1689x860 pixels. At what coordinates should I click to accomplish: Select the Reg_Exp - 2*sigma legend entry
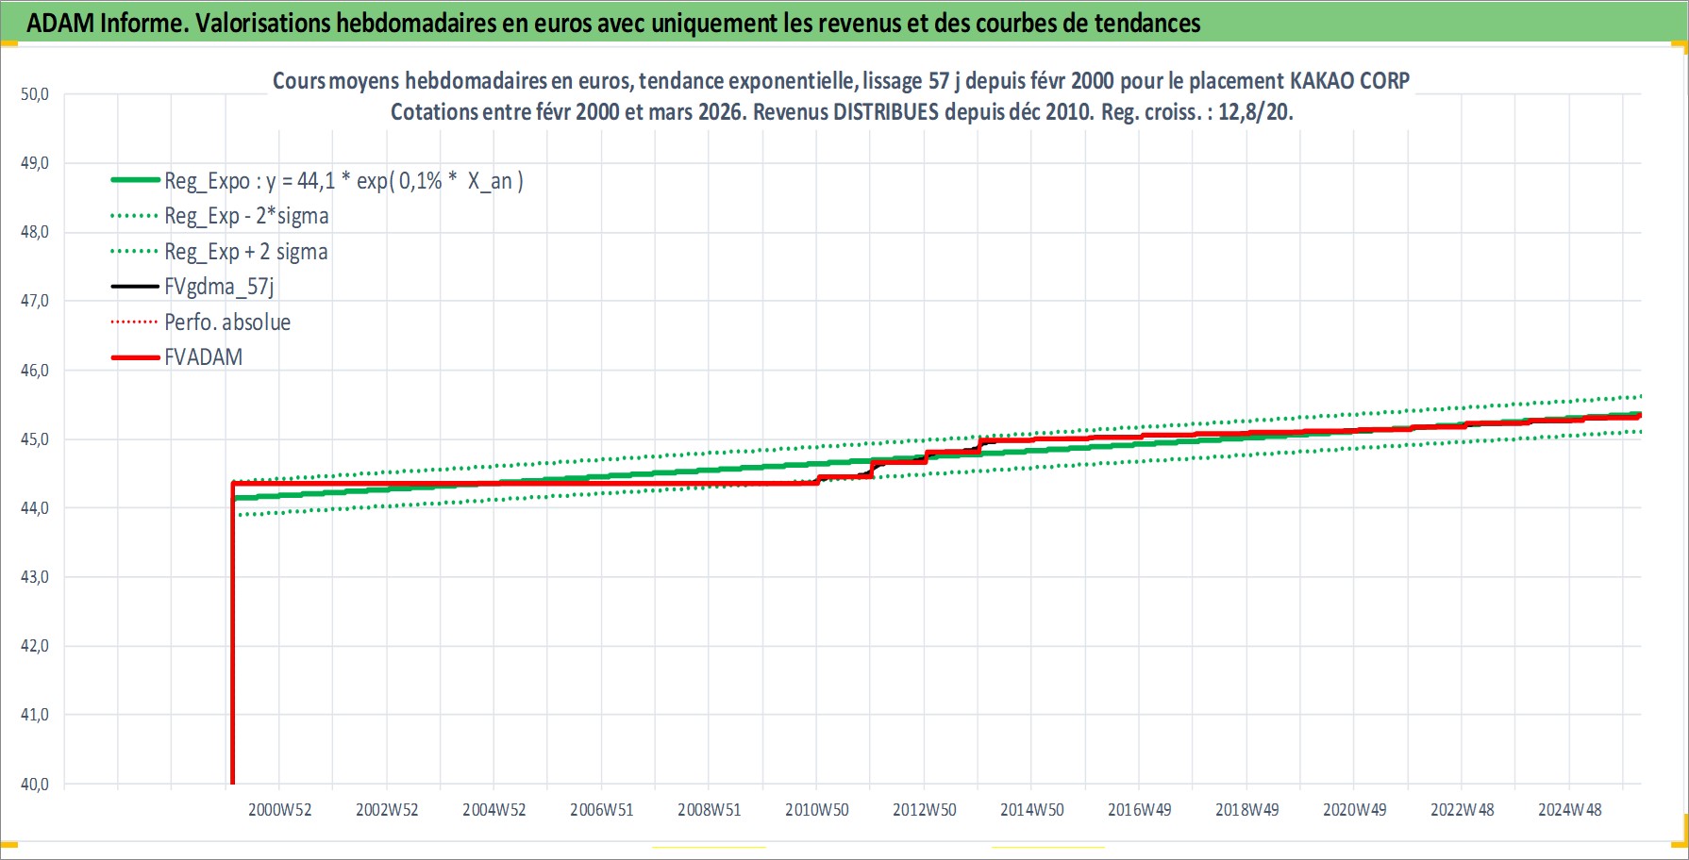(x=220, y=216)
